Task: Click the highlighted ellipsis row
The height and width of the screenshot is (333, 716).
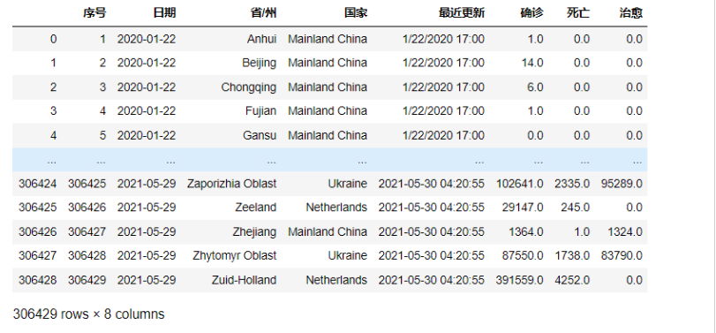Action: click(329, 160)
